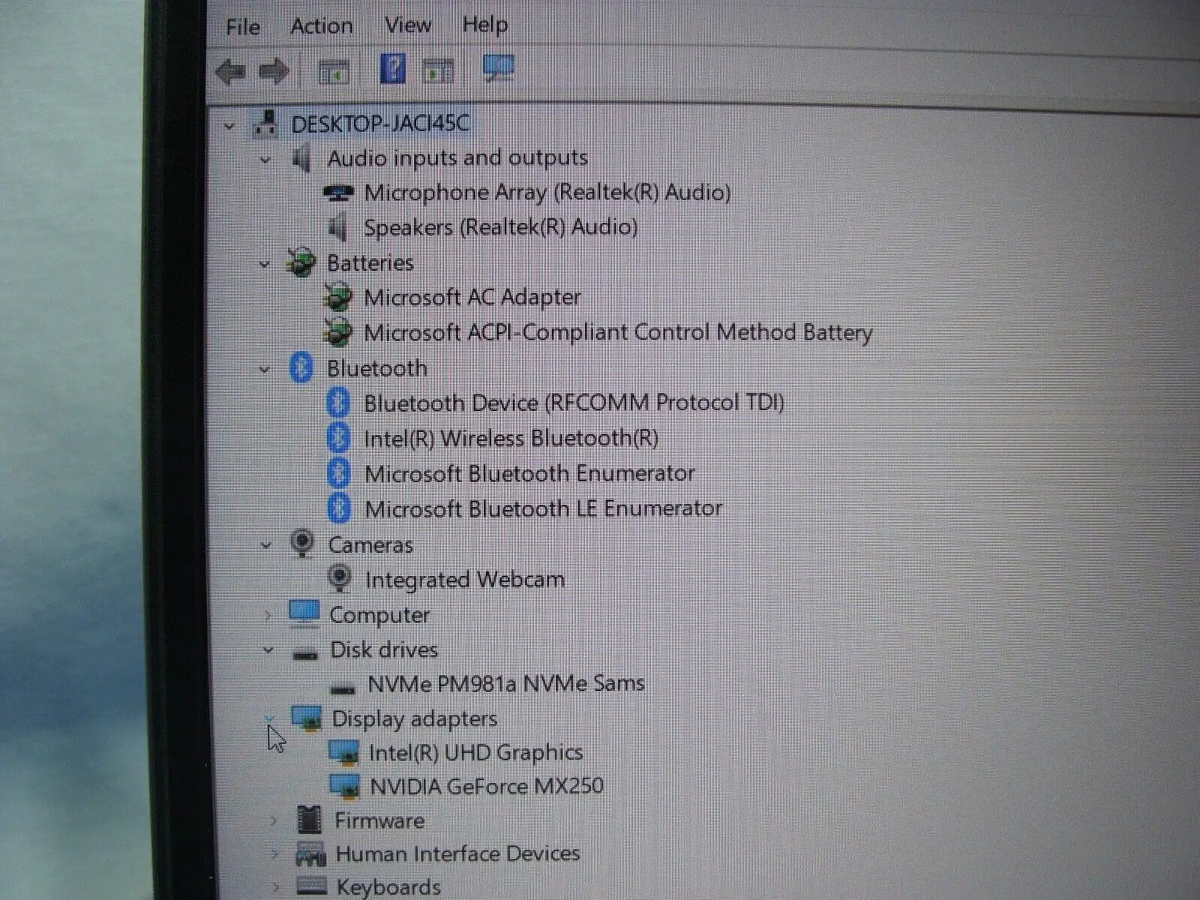The image size is (1200, 900).
Task: Click the Bluetooth category icon
Action: (301, 367)
